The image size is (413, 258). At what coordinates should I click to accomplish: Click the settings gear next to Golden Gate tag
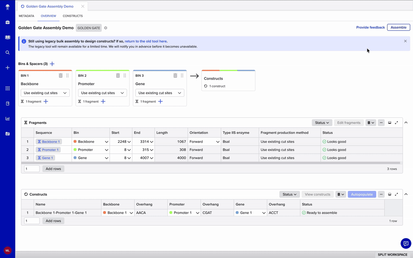[x=106, y=28]
